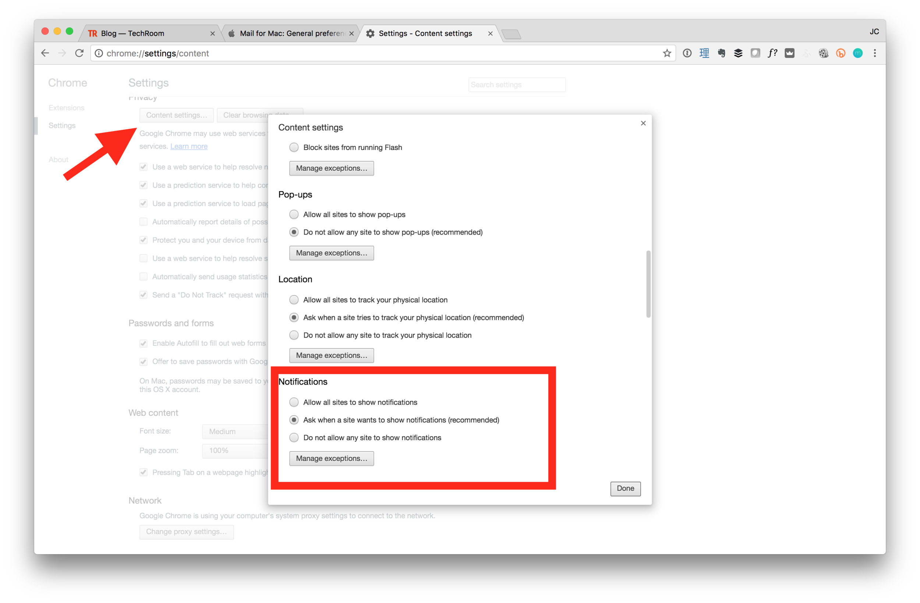The image size is (920, 603).
Task: Click the site info icon in address bar
Action: [x=99, y=53]
